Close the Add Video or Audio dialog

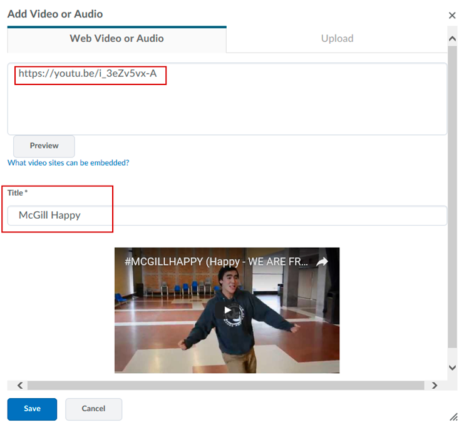click(452, 16)
